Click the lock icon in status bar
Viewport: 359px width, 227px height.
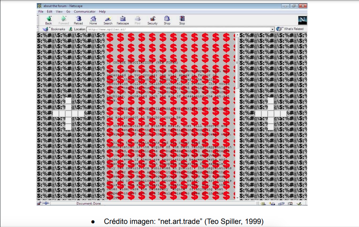[39, 203]
